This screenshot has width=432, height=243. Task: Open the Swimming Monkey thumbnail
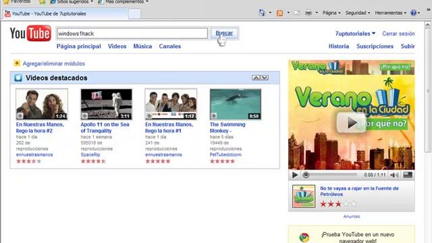(236, 104)
